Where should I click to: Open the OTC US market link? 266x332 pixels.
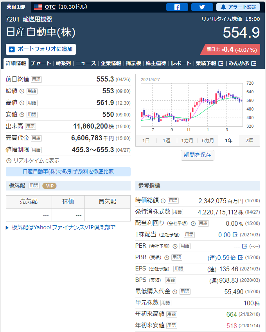pyautogui.click(x=50, y=7)
